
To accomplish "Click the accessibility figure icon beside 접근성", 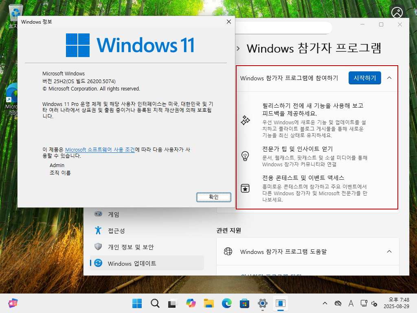I will pos(98,230).
